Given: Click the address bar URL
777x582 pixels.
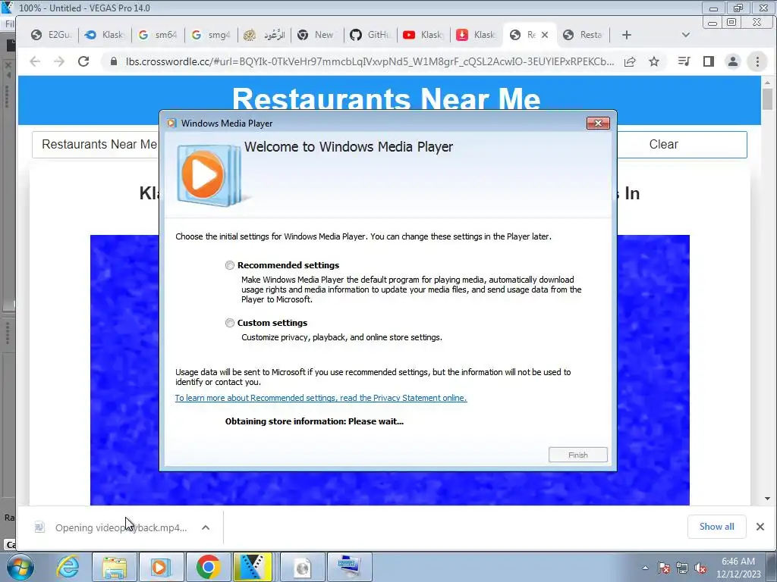Looking at the screenshot, I should tap(370, 61).
